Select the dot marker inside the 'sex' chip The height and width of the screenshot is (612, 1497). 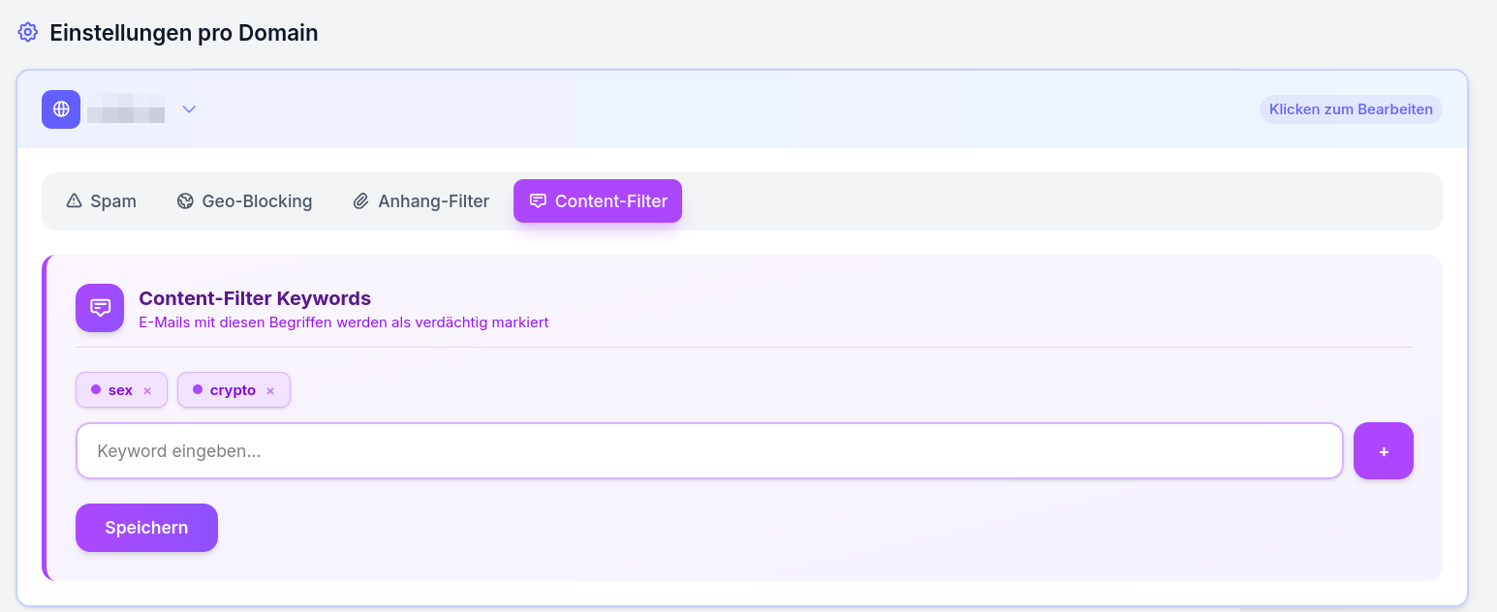(95, 389)
